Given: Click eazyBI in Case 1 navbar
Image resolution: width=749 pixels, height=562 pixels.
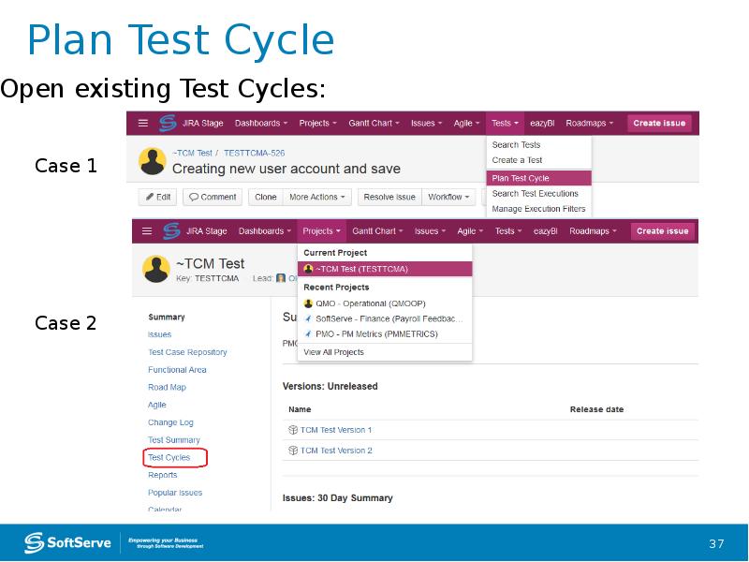Looking at the screenshot, I should 542,124.
